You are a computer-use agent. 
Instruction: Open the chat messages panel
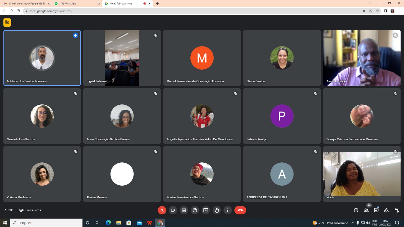[x=376, y=210]
